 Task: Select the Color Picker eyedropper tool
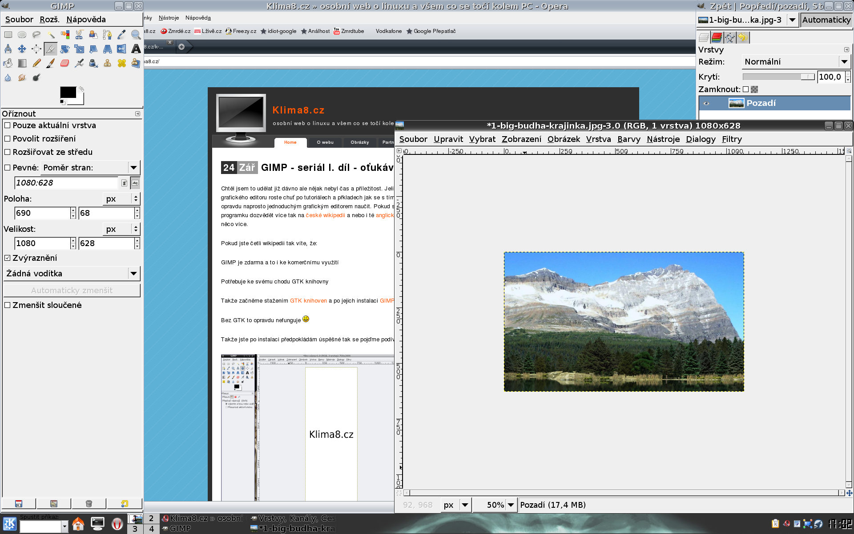[122, 34]
